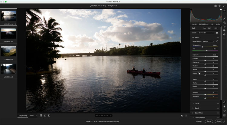The height and width of the screenshot is (125, 227).
Task: Open the three-dot More image settings menu
Action: [224, 38]
